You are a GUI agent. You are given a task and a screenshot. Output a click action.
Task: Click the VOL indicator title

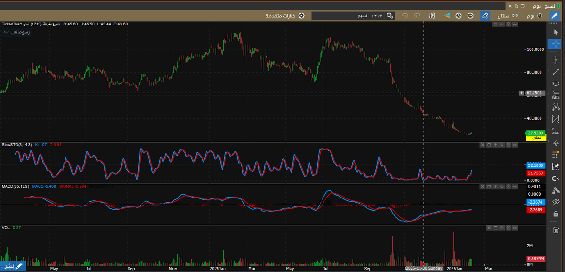6,227
